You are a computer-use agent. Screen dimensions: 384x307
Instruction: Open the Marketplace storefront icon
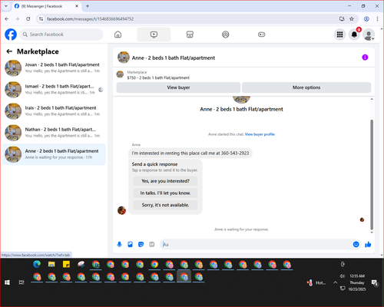point(190,35)
